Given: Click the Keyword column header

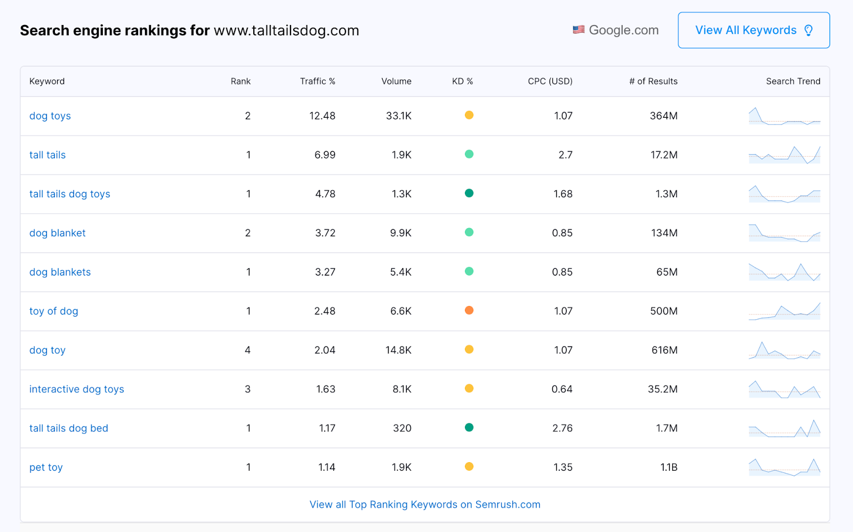Looking at the screenshot, I should tap(47, 82).
